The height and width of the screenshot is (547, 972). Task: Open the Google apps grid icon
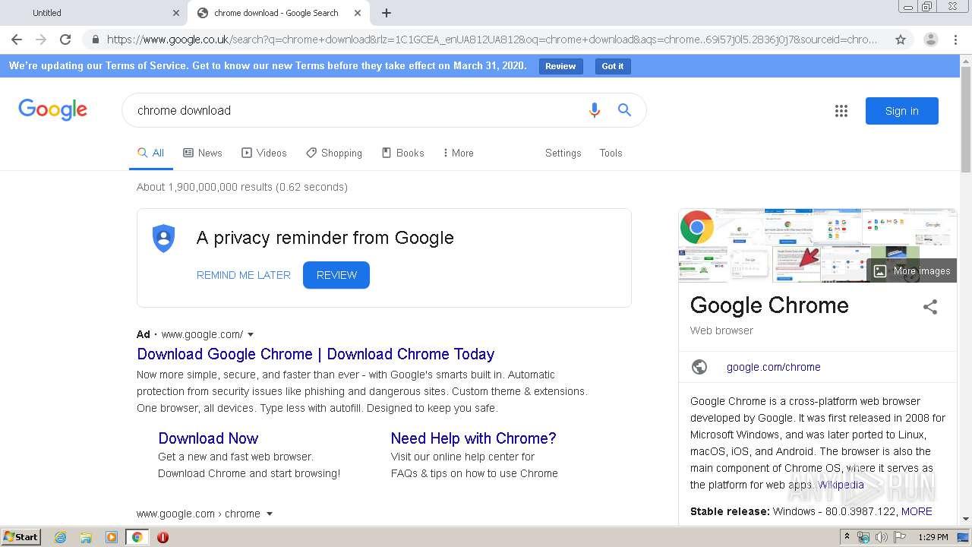pyautogui.click(x=841, y=111)
